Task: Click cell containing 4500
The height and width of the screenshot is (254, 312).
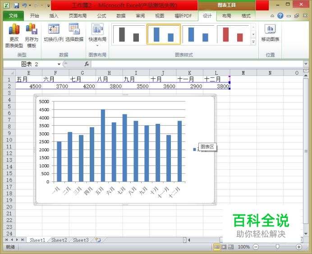Action: [x=29, y=86]
